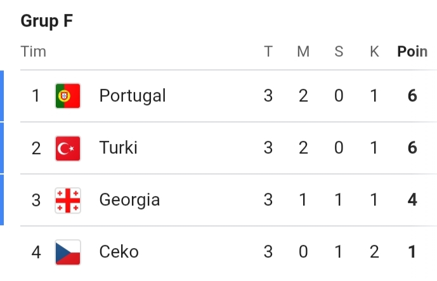Viewport: 437px width, 281px height.
Task: Open the Portugal team name link
Action: pos(133,96)
